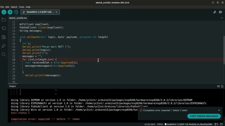Toggle output word wrap icon
Image resolution: width=225 pixels, height=126 pixels.
coord(218,86)
